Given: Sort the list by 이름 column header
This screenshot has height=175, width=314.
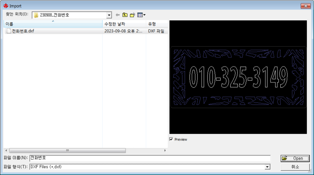Looking at the screenshot, I should tap(53, 24).
